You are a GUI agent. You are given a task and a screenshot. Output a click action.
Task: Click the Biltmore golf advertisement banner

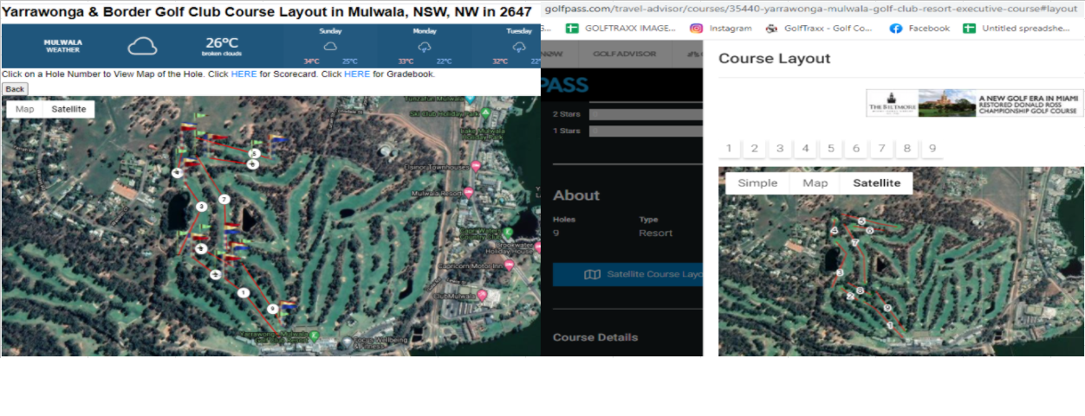pyautogui.click(x=975, y=103)
